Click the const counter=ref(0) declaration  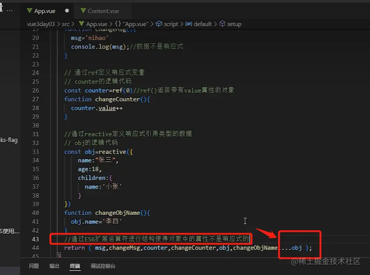[99, 90]
